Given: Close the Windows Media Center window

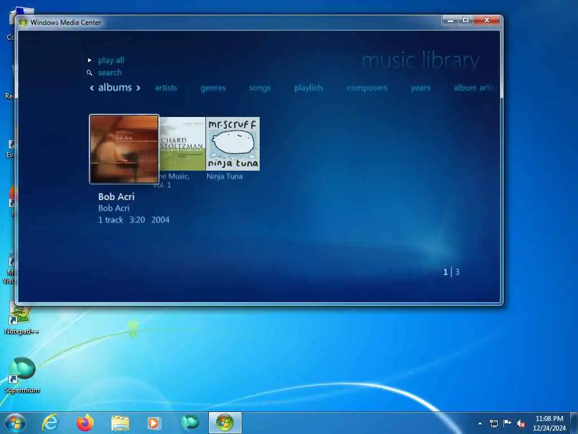Looking at the screenshot, I should (487, 20).
